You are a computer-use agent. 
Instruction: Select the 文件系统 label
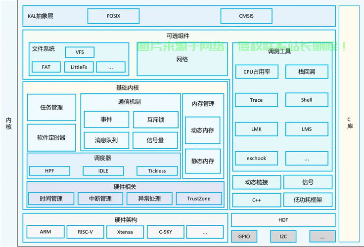(44, 49)
